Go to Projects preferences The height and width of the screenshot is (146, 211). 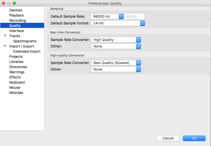coord(16,56)
